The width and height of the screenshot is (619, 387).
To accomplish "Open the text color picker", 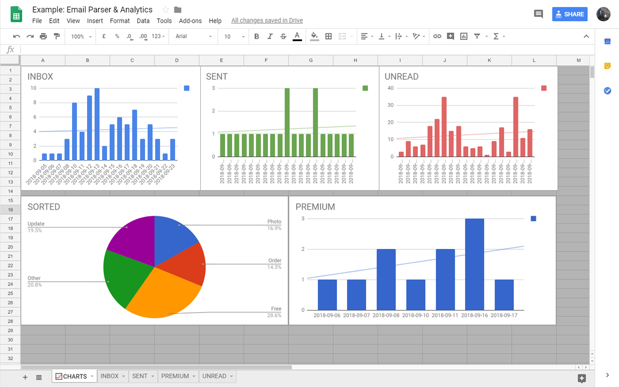I will [x=297, y=36].
